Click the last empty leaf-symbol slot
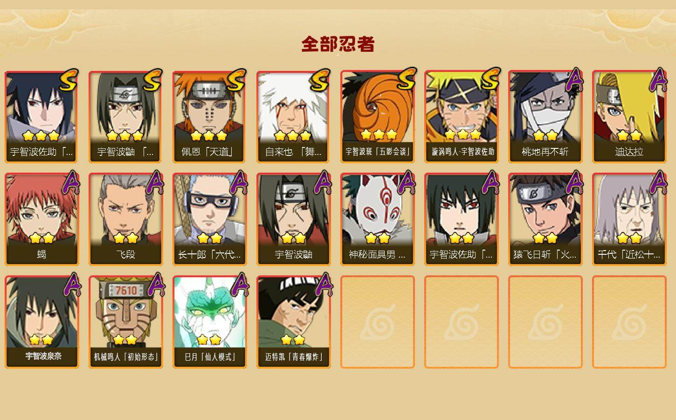This screenshot has width=676, height=420. [x=629, y=322]
